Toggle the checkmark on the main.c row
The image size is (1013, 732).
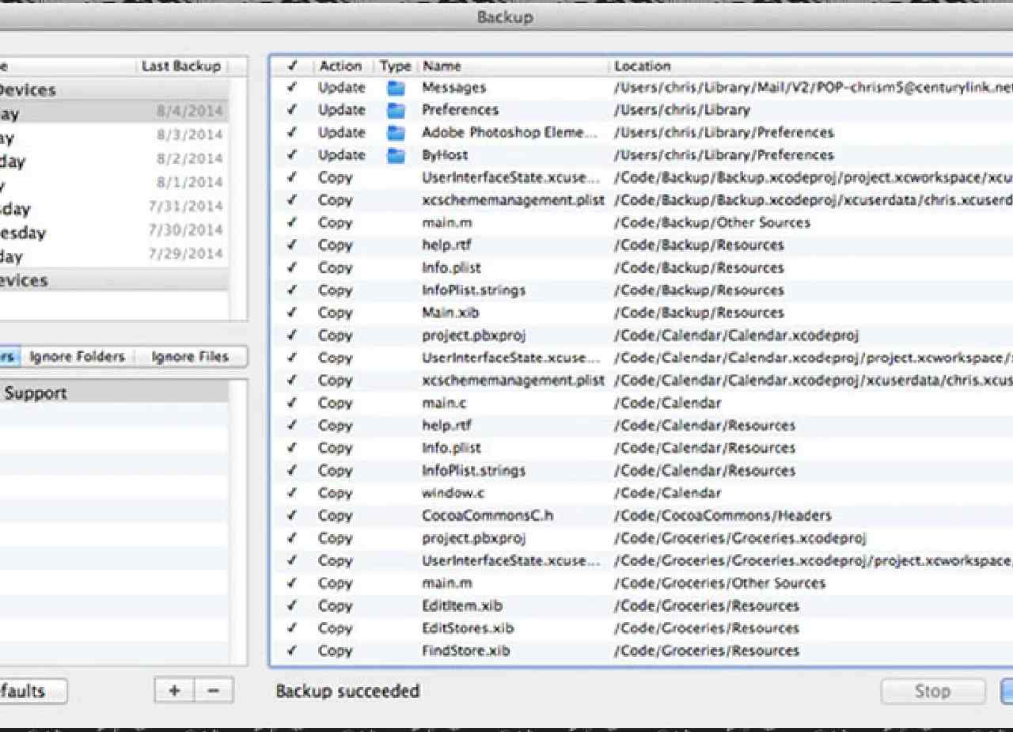coord(293,403)
